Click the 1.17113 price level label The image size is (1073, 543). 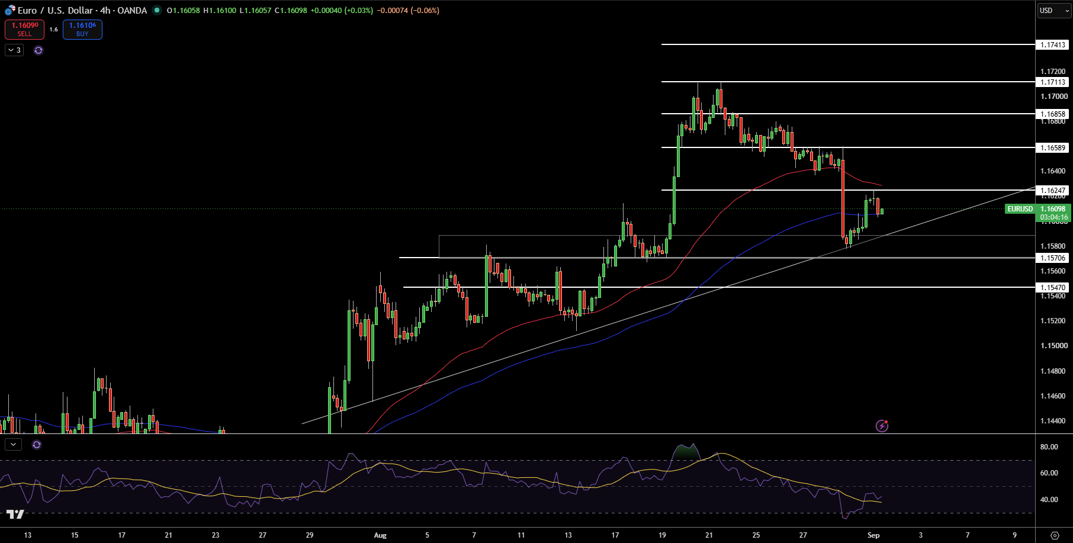click(1053, 82)
